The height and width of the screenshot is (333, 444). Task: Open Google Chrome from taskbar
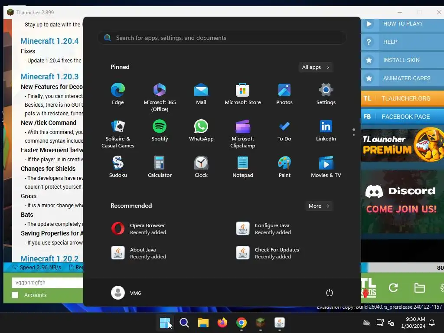coord(241,323)
